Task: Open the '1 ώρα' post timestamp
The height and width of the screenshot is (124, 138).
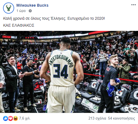Action: click(21, 11)
